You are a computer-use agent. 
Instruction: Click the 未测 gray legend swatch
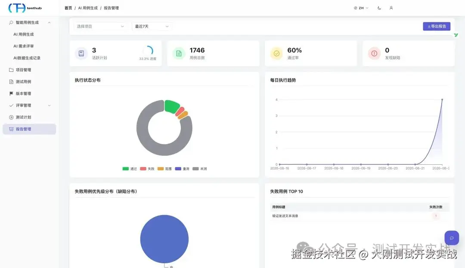point(195,169)
